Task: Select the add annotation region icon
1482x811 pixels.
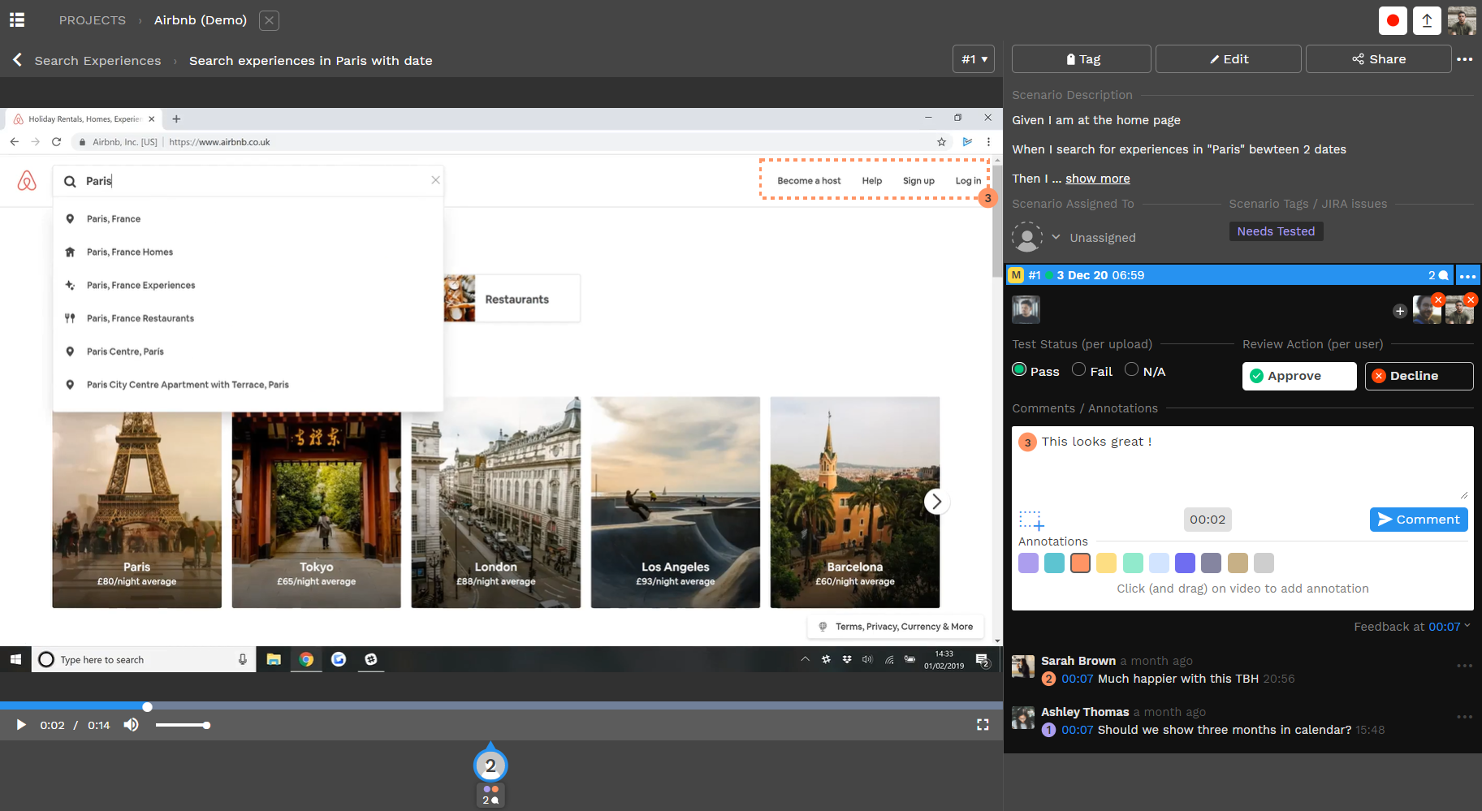Action: (x=1030, y=520)
